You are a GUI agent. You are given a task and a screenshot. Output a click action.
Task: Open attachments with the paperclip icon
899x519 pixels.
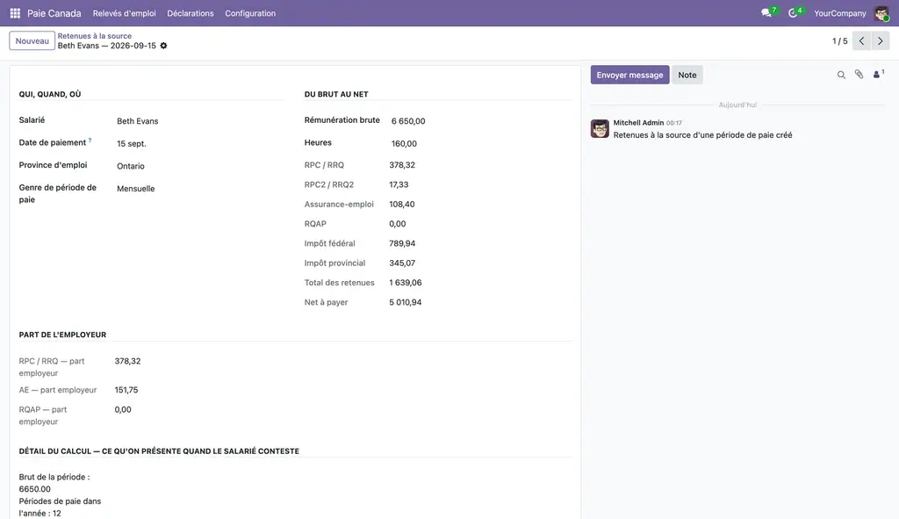tap(859, 75)
